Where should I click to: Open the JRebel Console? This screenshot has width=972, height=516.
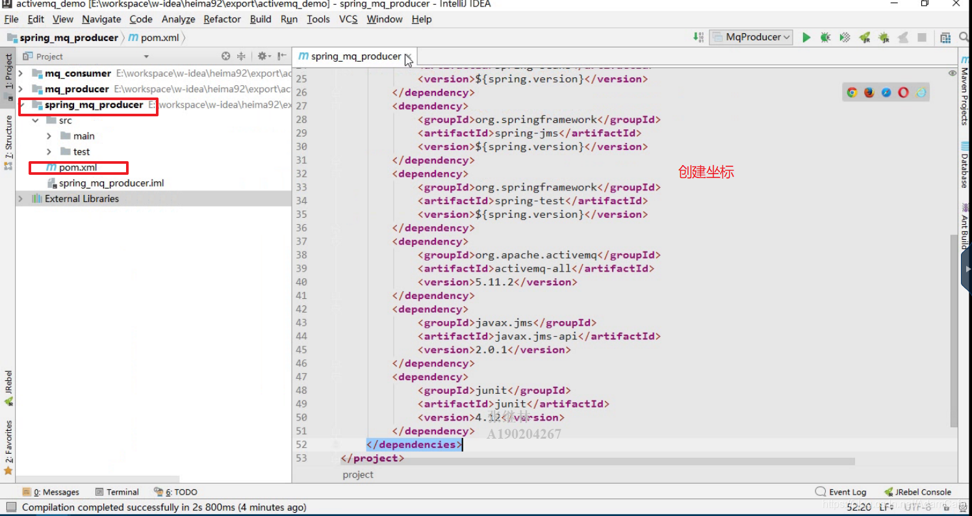tap(917, 492)
